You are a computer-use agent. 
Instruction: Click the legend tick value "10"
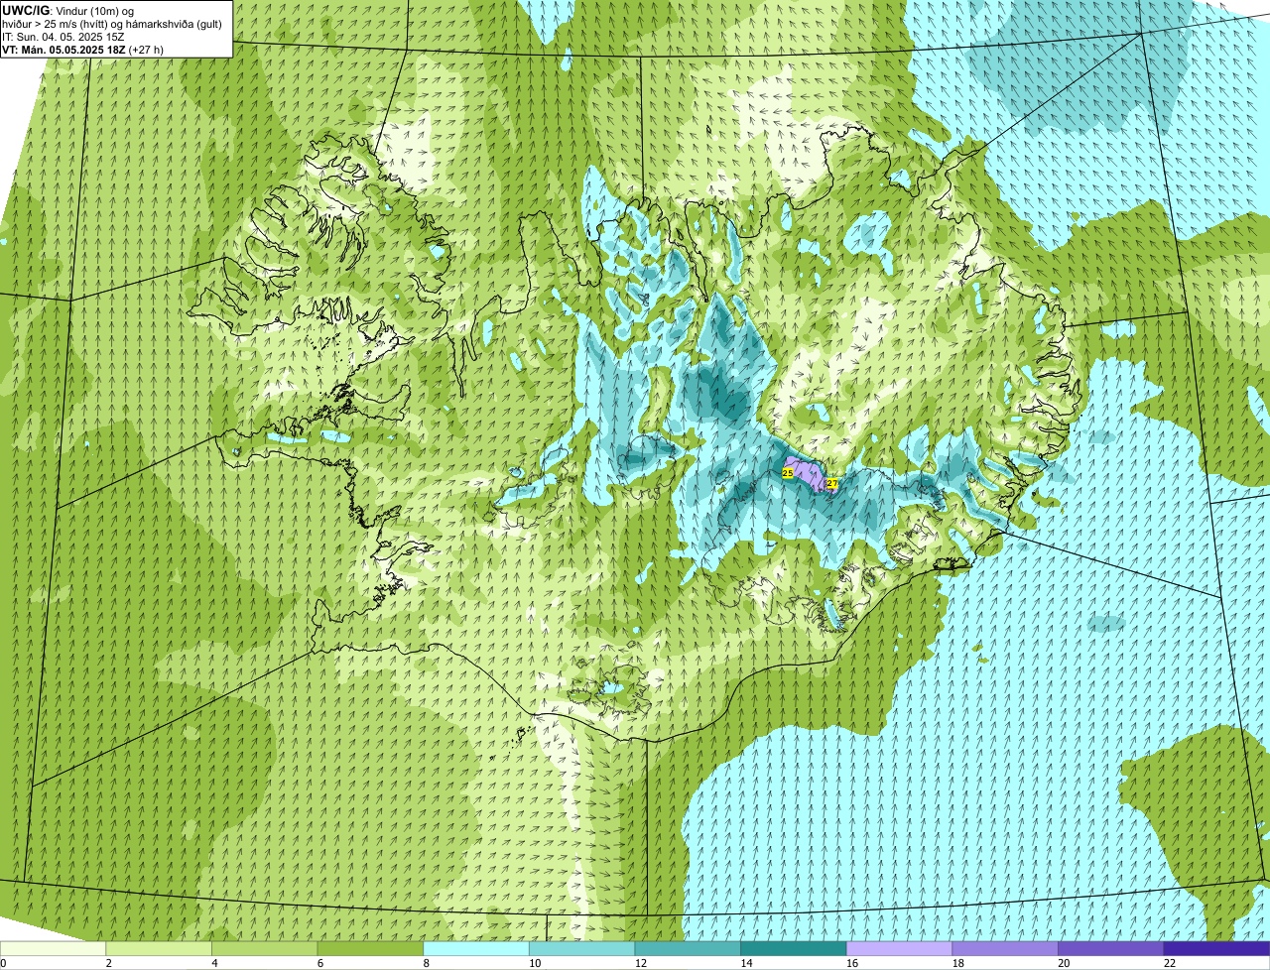535,963
